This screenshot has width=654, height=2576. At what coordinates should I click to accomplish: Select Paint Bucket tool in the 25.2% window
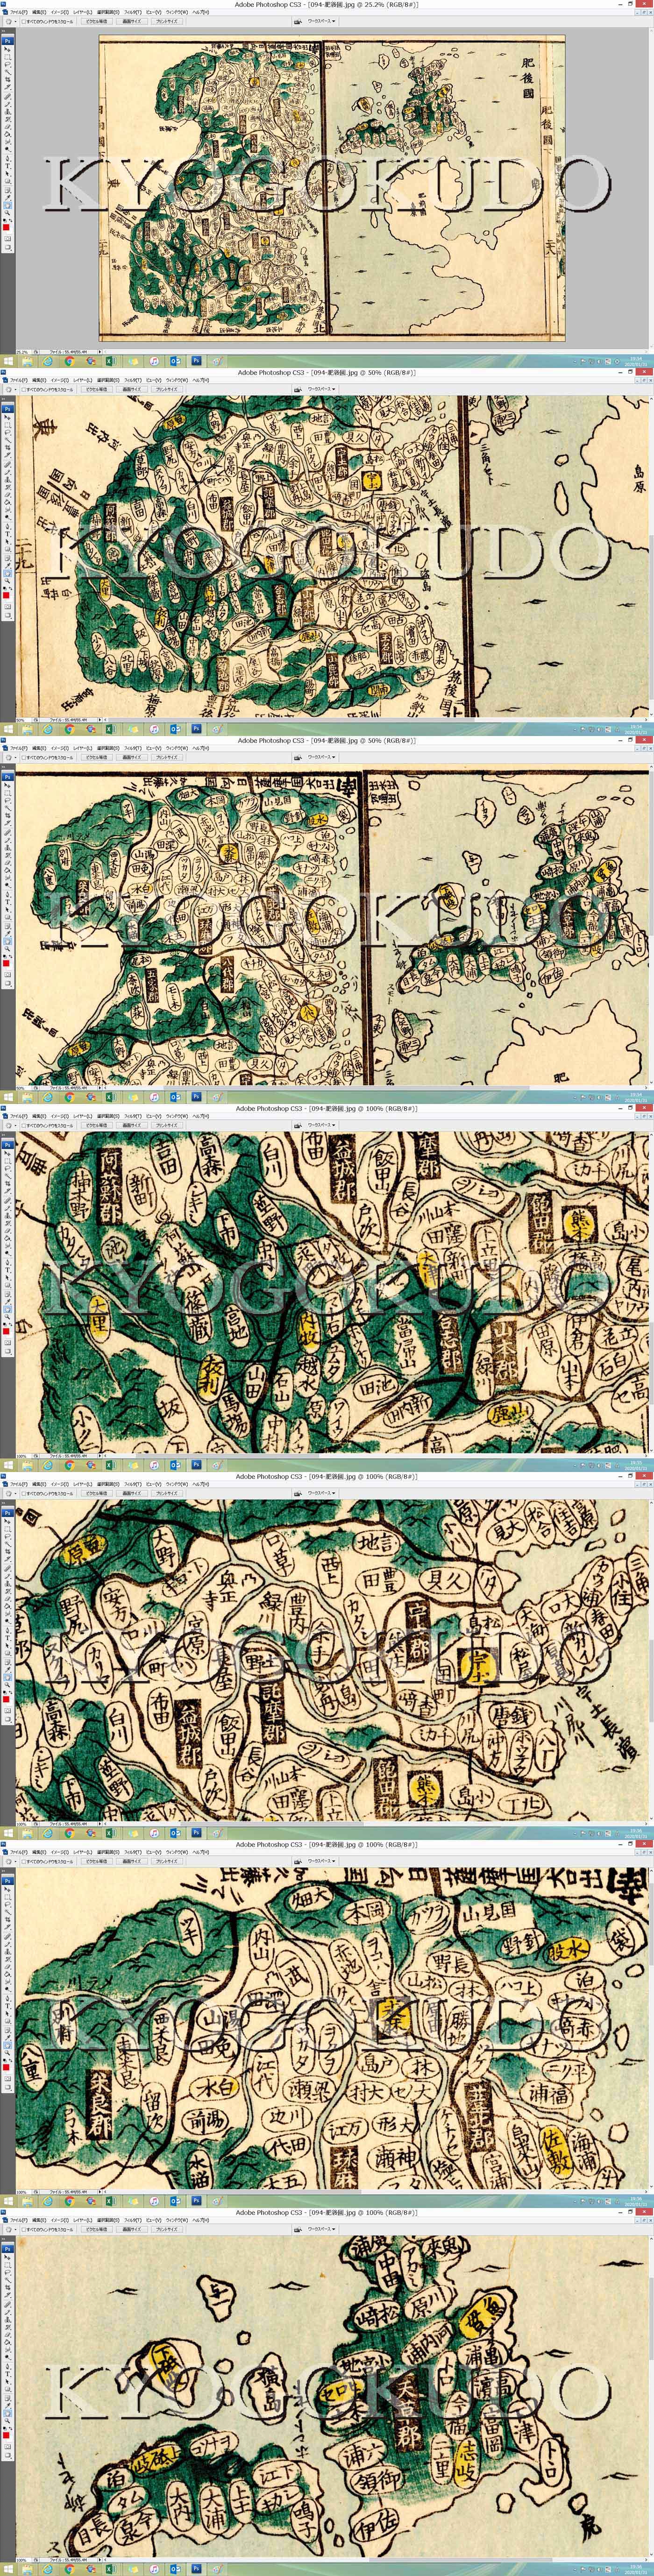click(8, 135)
